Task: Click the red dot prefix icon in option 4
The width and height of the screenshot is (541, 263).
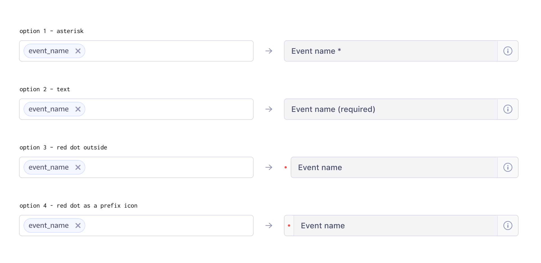Action: click(289, 226)
